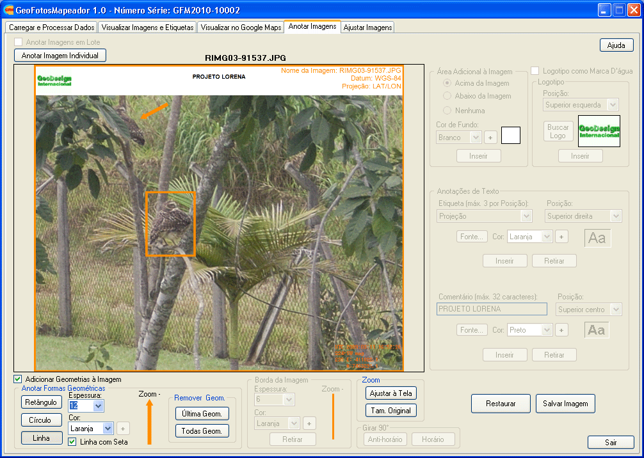Screen dimensions: 644x458
Task: Enable Logotipo como Marca D'água
Action: pos(535,70)
